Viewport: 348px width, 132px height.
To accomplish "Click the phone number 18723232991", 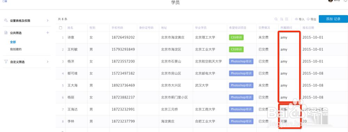I will click(x=123, y=109).
